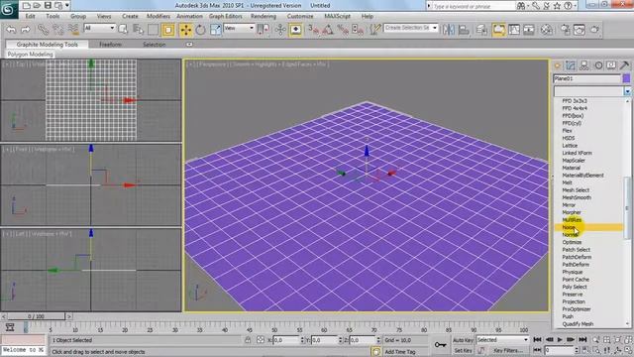The image size is (634, 357).
Task: Click the Auto Key button
Action: point(463,340)
